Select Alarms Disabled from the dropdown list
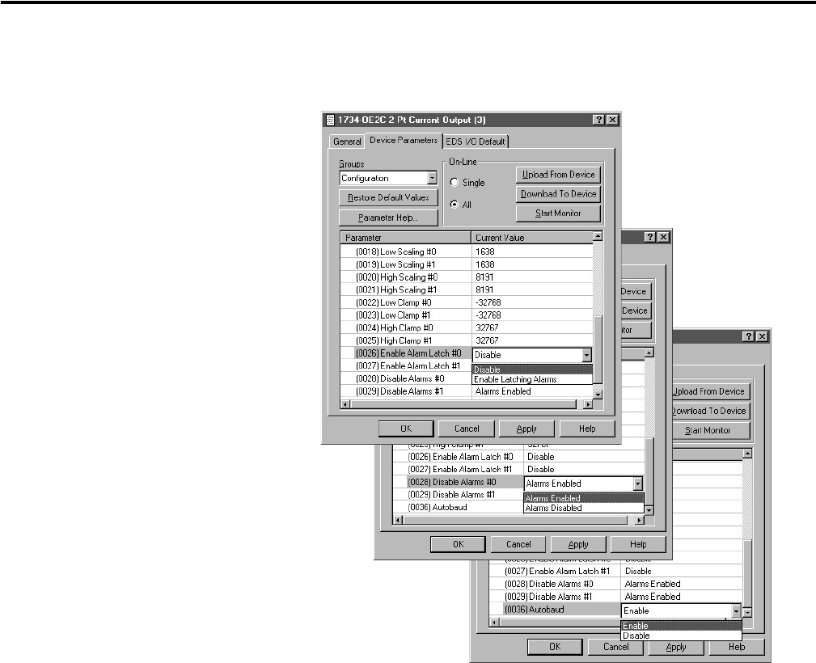Screen dimensions: 816x663 point(553,509)
